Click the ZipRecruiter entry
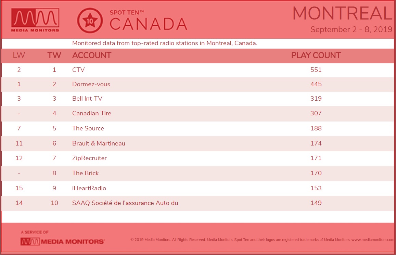 tap(89, 158)
